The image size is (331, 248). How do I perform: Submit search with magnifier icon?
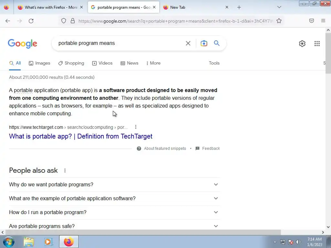click(x=217, y=43)
